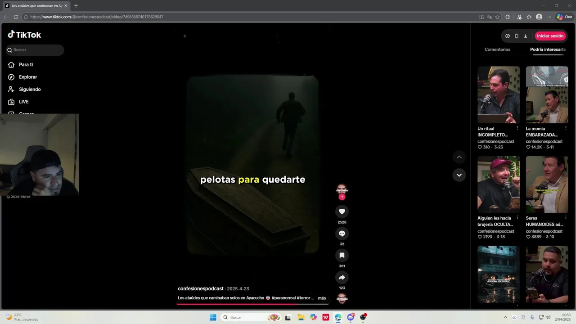Open Un ritual INCOMPLETO title link
The width and height of the screenshot is (576, 324).
[493, 131]
